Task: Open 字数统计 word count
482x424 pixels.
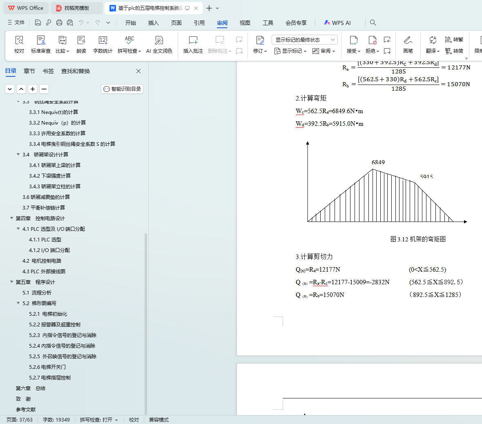Action: click(103, 45)
